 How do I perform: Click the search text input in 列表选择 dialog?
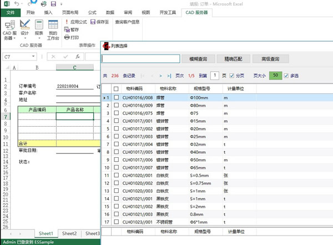click(x=141, y=59)
